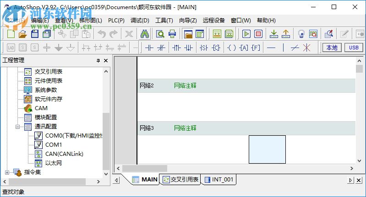This screenshot has height=197, width=366.
Task: Toggle information output window icon
Action: [200, 34]
